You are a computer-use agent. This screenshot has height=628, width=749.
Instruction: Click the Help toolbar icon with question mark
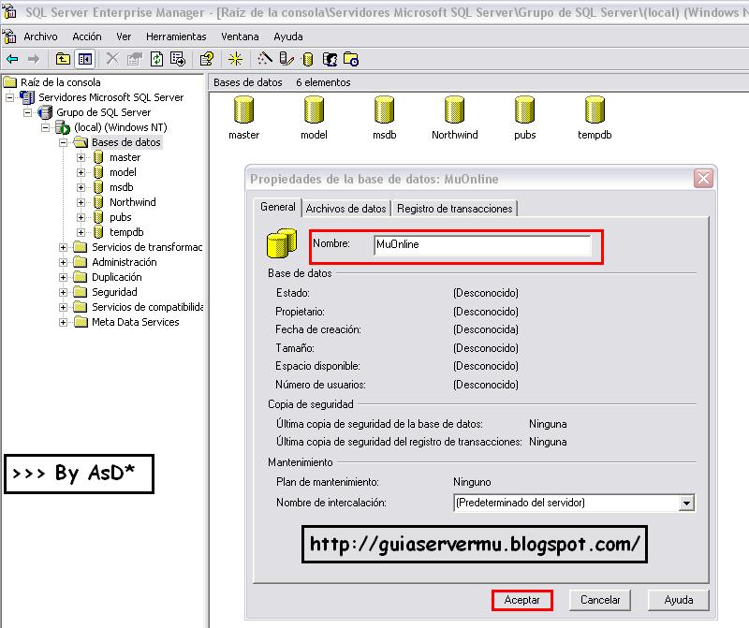pyautogui.click(x=207, y=59)
